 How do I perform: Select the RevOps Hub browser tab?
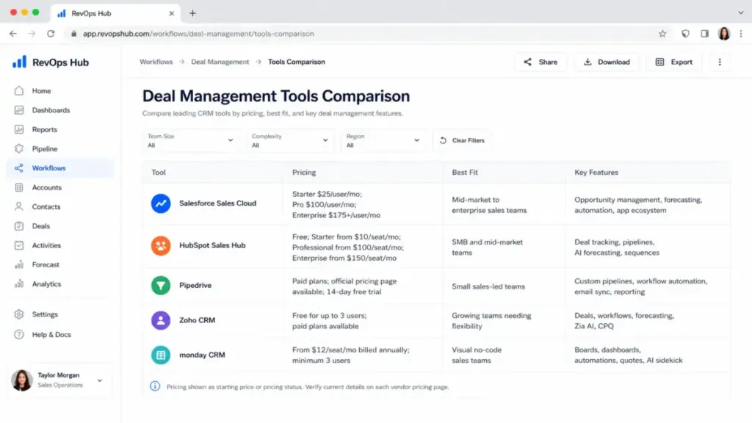point(115,13)
